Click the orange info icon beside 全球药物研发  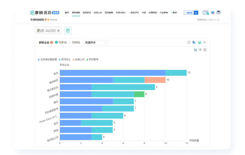pos(46,19)
